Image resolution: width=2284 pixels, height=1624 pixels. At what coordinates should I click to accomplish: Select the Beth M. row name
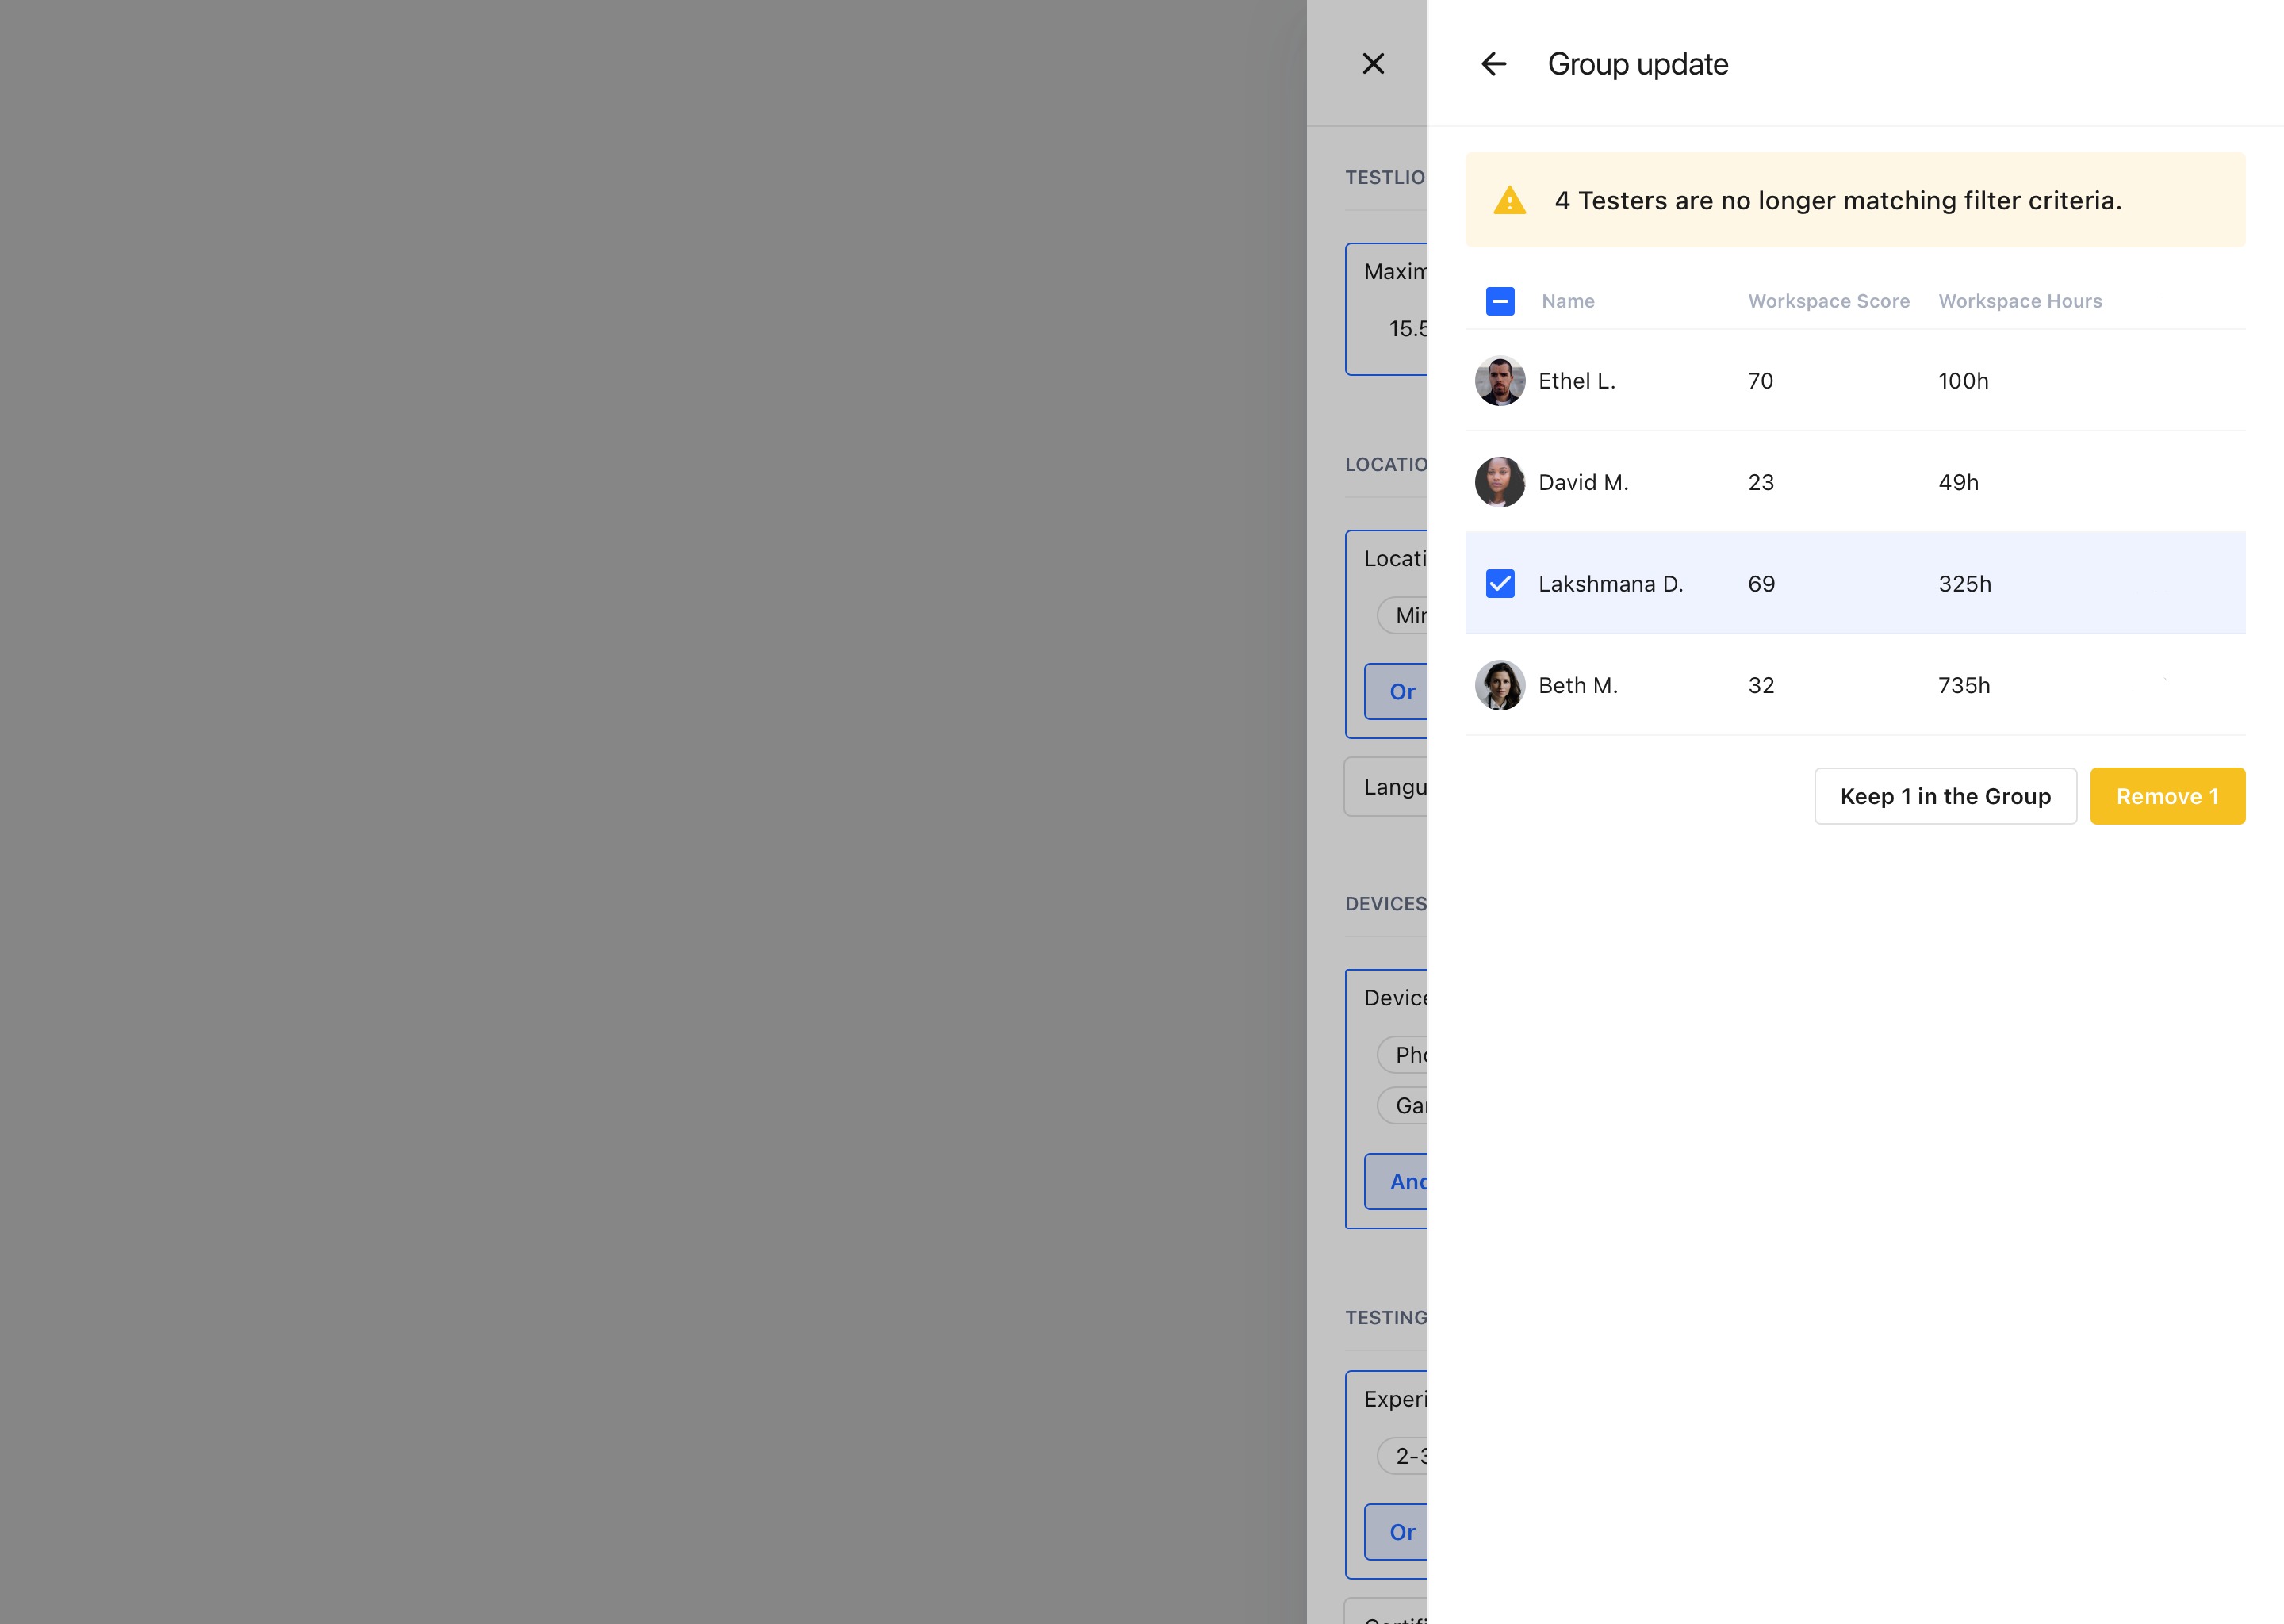pos(1577,685)
